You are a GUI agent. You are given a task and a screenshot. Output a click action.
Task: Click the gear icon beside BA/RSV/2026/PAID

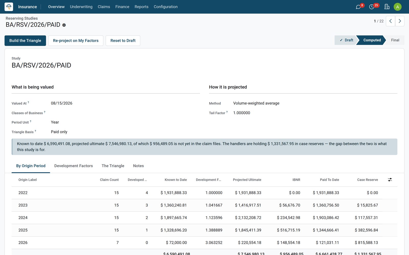[64, 25]
